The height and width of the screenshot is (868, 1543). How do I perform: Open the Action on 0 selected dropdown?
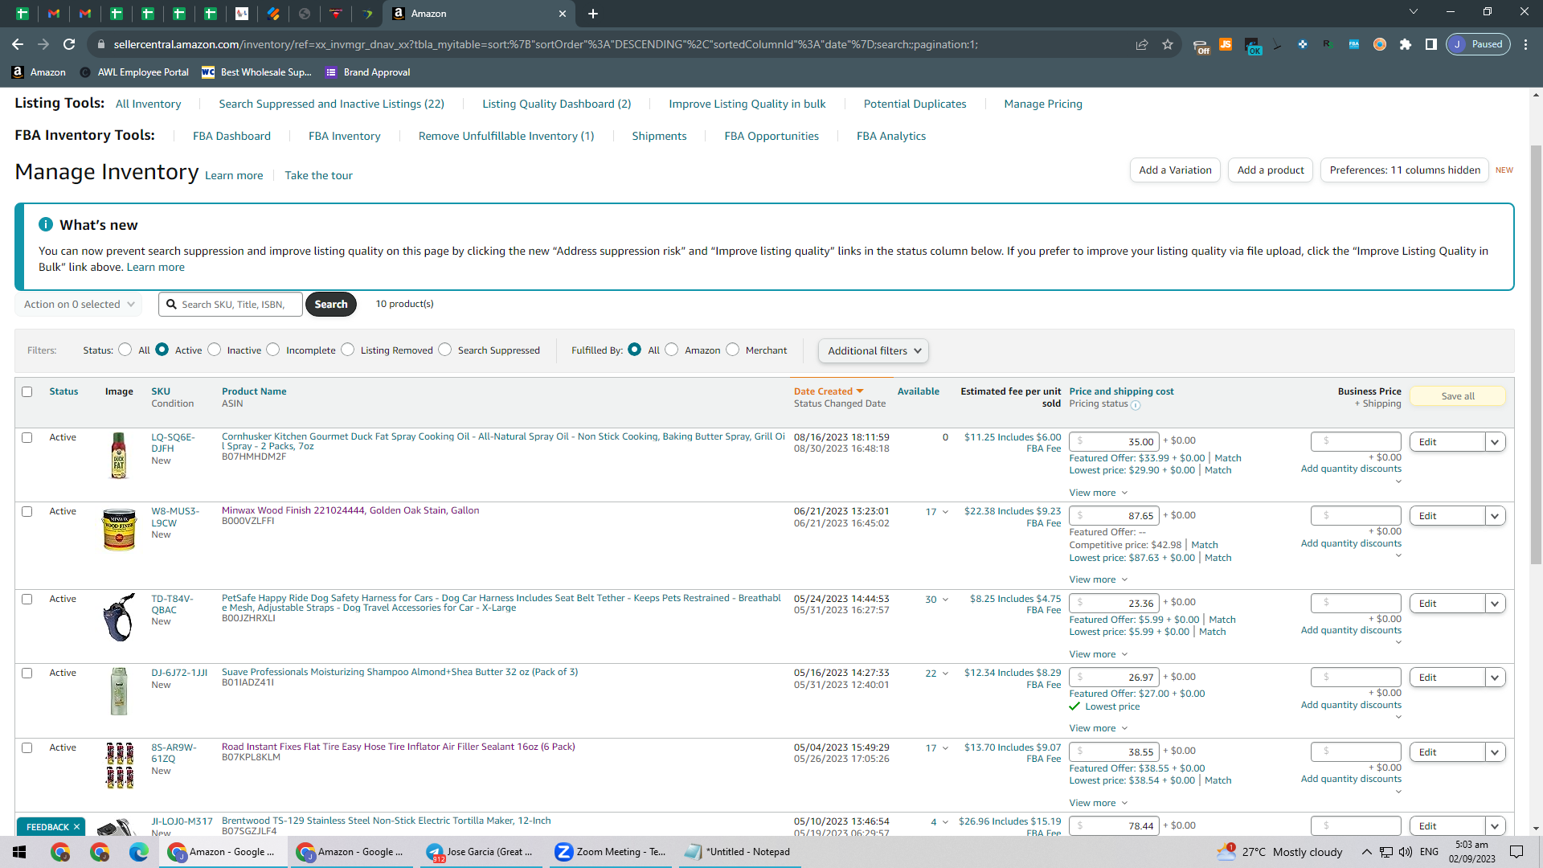79,305
